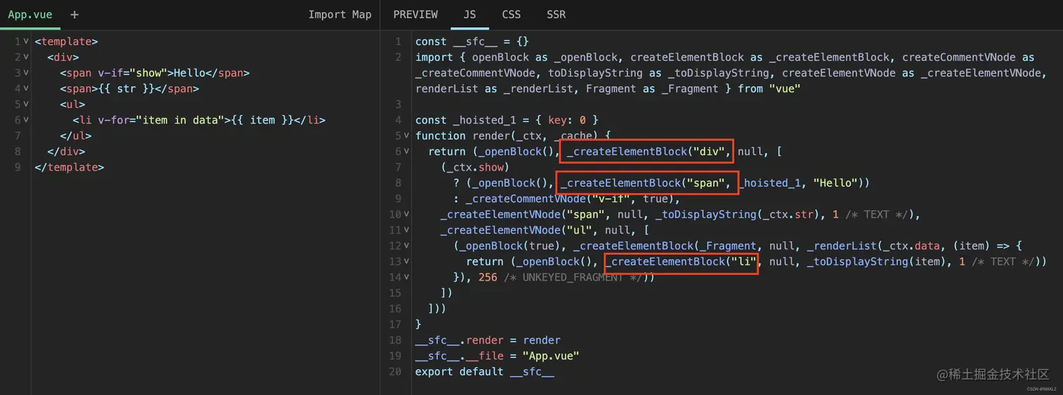Fold the ul VNode call at JS line 11
1063x395 pixels.
[406, 230]
